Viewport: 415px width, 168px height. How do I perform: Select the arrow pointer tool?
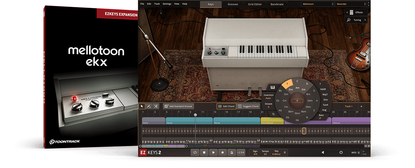point(142,106)
